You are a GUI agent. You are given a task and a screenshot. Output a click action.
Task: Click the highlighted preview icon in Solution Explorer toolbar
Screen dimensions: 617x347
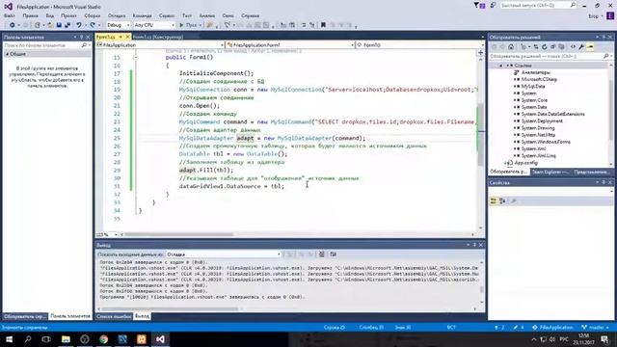pos(590,47)
